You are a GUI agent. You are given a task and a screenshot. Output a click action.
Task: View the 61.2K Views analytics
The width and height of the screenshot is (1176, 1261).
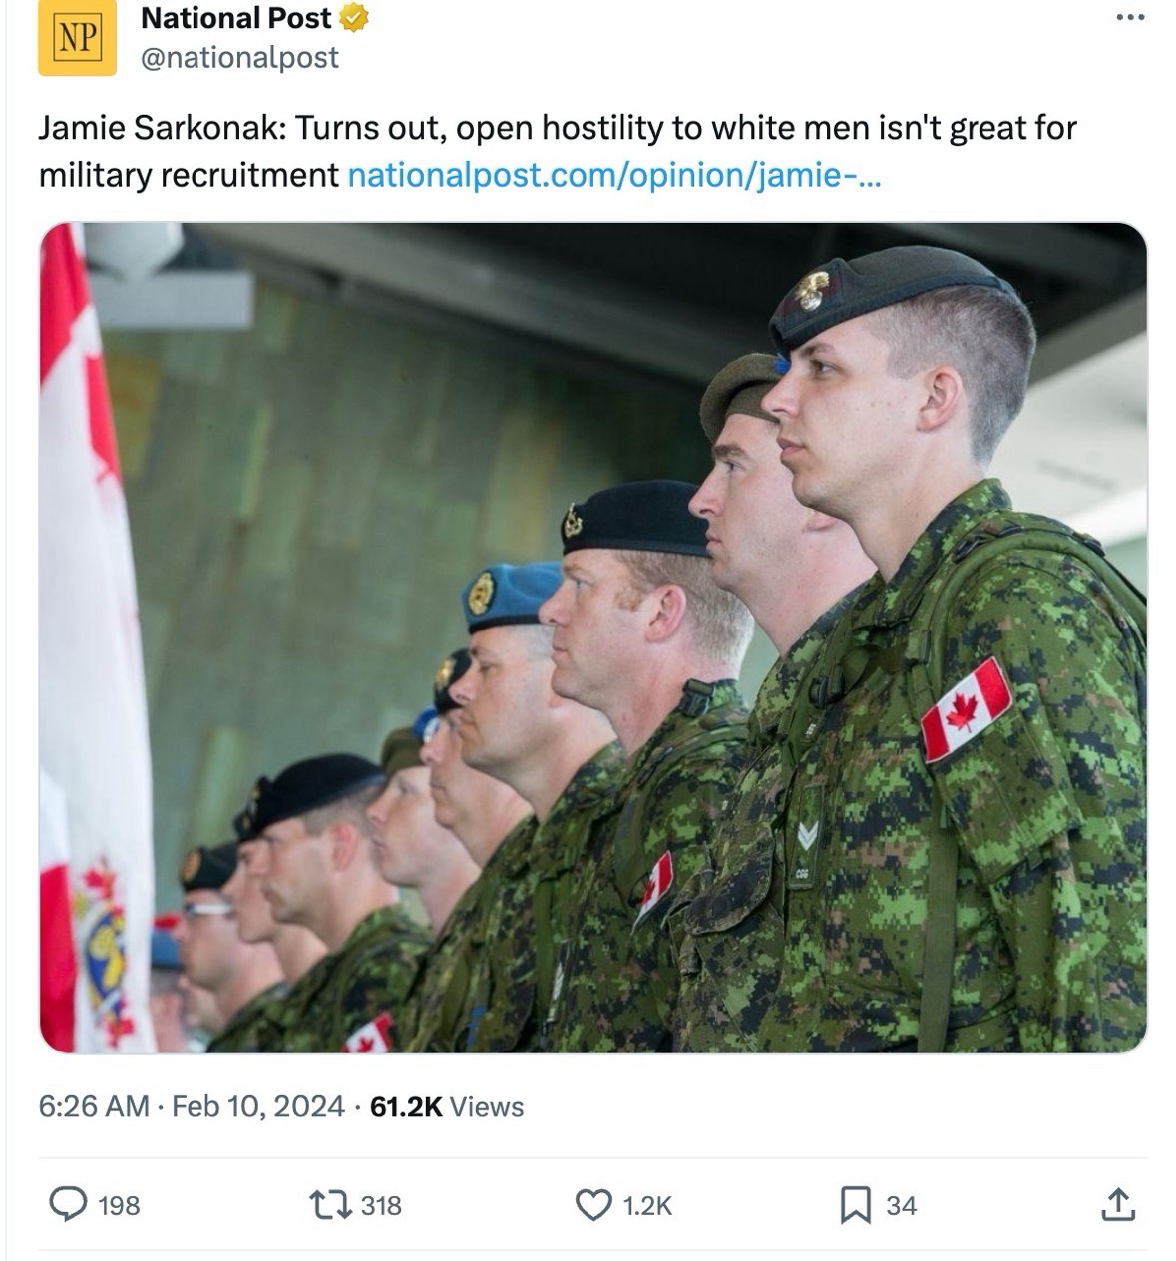[447, 1106]
